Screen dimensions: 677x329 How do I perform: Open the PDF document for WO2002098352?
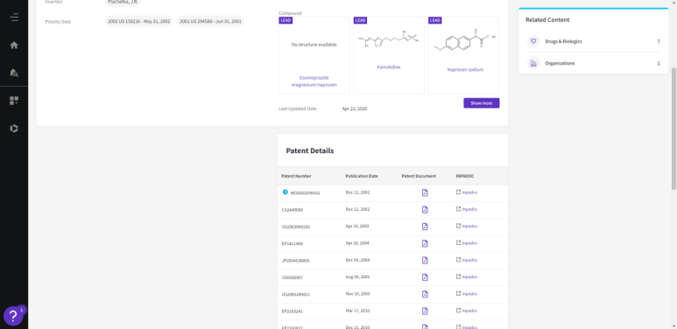(x=425, y=192)
